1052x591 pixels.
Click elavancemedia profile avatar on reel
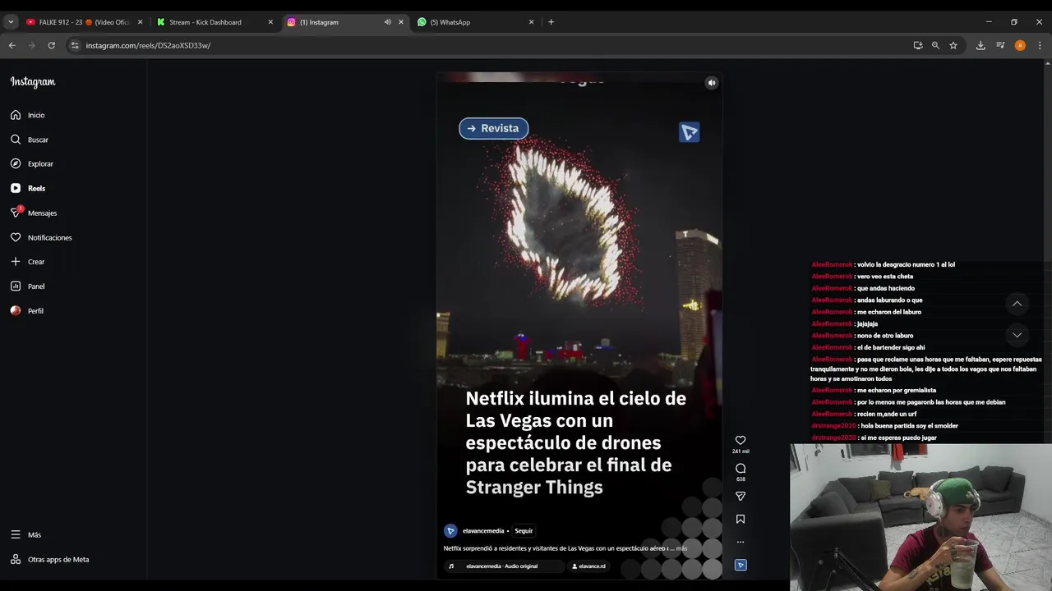click(450, 531)
